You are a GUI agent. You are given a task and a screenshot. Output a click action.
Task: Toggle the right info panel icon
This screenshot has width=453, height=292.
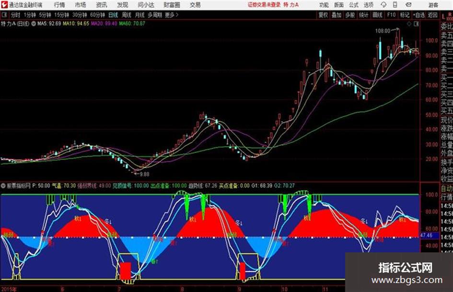point(416,24)
